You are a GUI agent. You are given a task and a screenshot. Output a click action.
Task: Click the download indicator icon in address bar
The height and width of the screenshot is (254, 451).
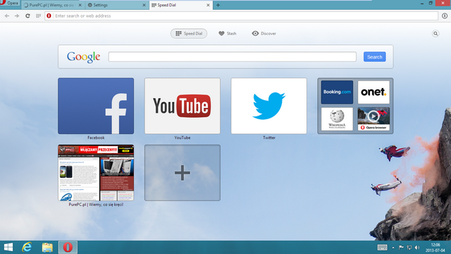click(x=445, y=16)
